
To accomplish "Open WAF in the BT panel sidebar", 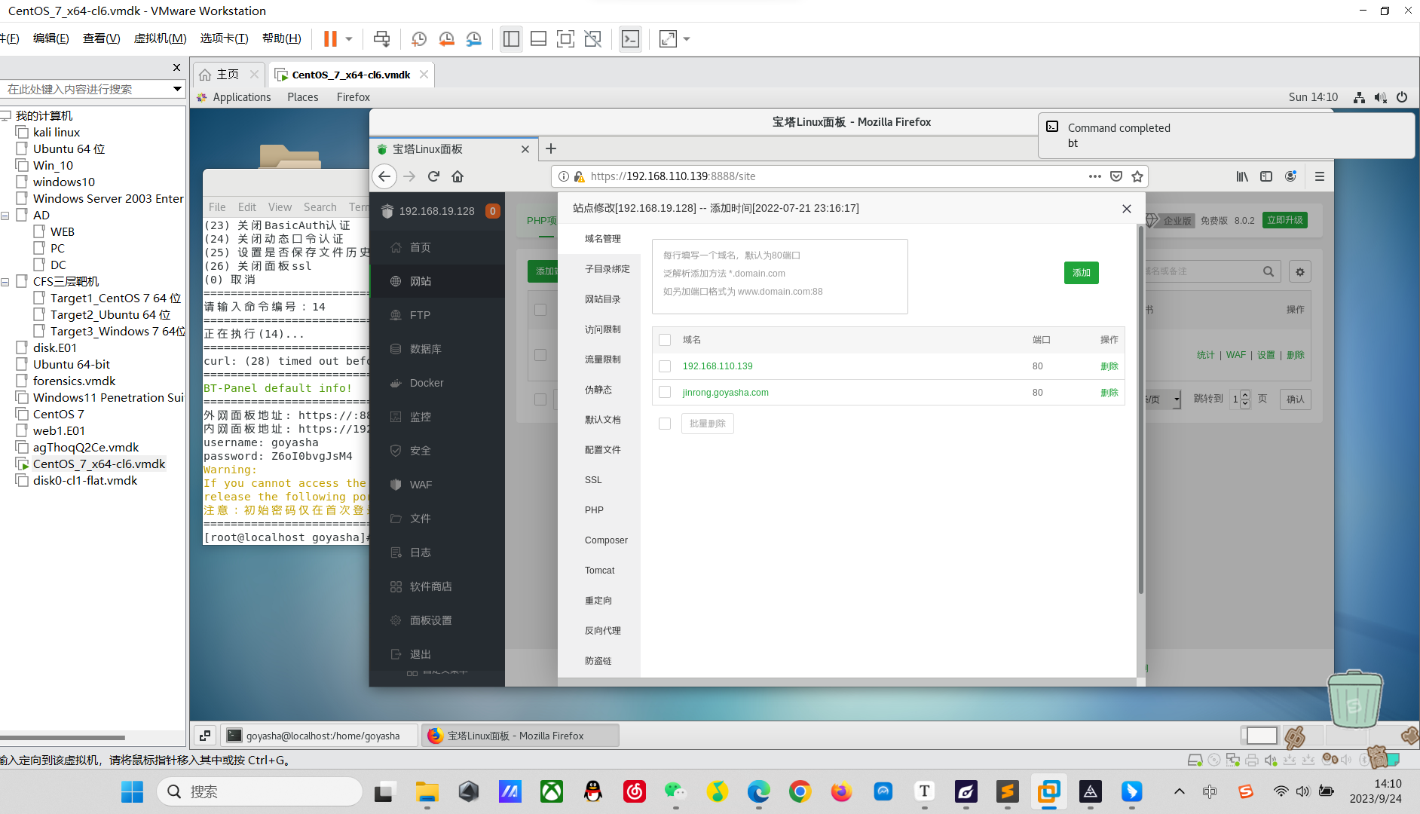I will click(437, 485).
